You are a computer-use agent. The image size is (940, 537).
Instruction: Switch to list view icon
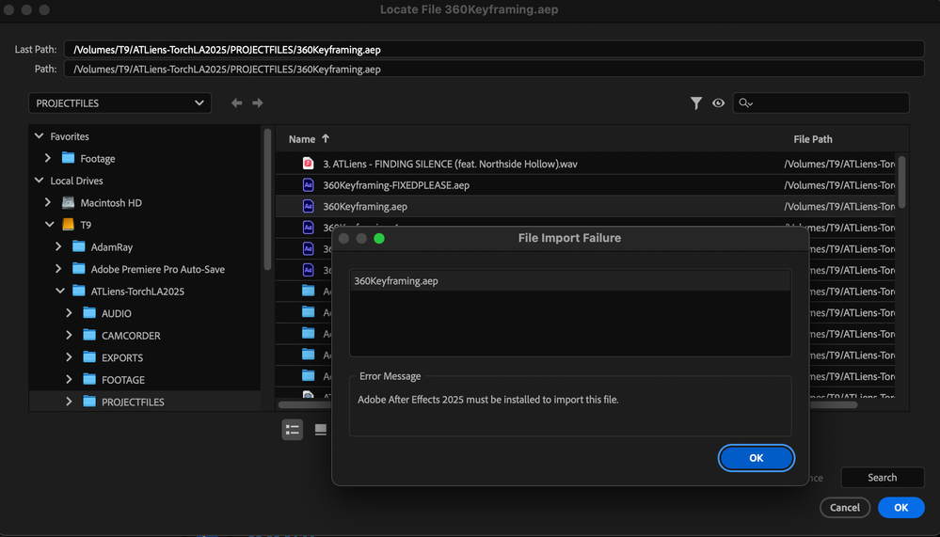[x=293, y=430]
